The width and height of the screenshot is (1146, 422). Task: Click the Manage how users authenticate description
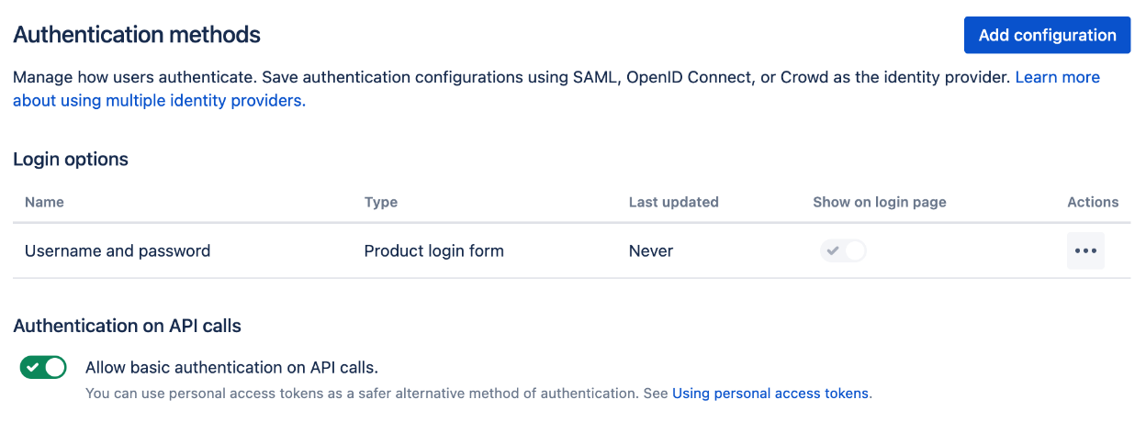(x=511, y=77)
